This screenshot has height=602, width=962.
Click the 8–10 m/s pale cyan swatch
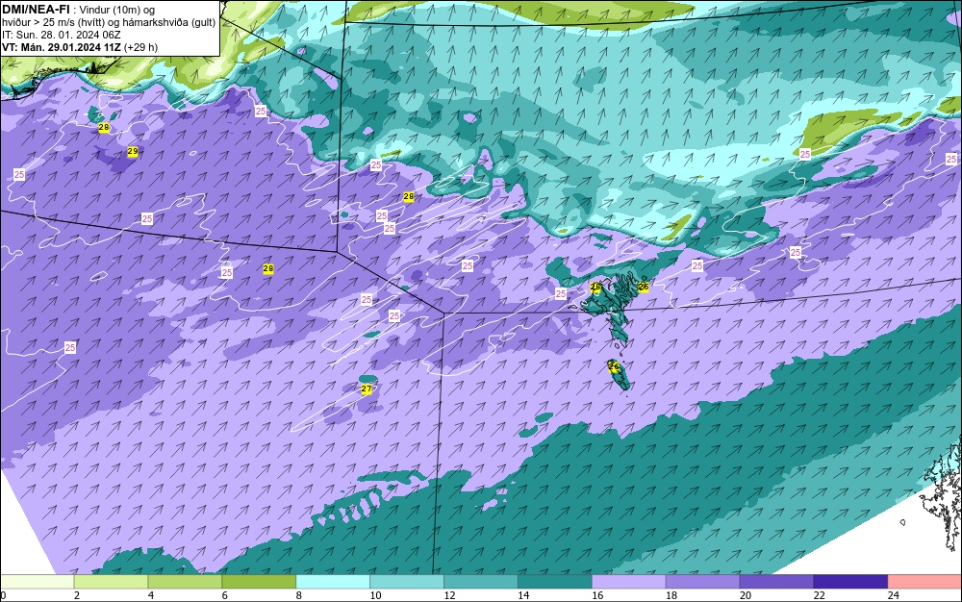333,582
